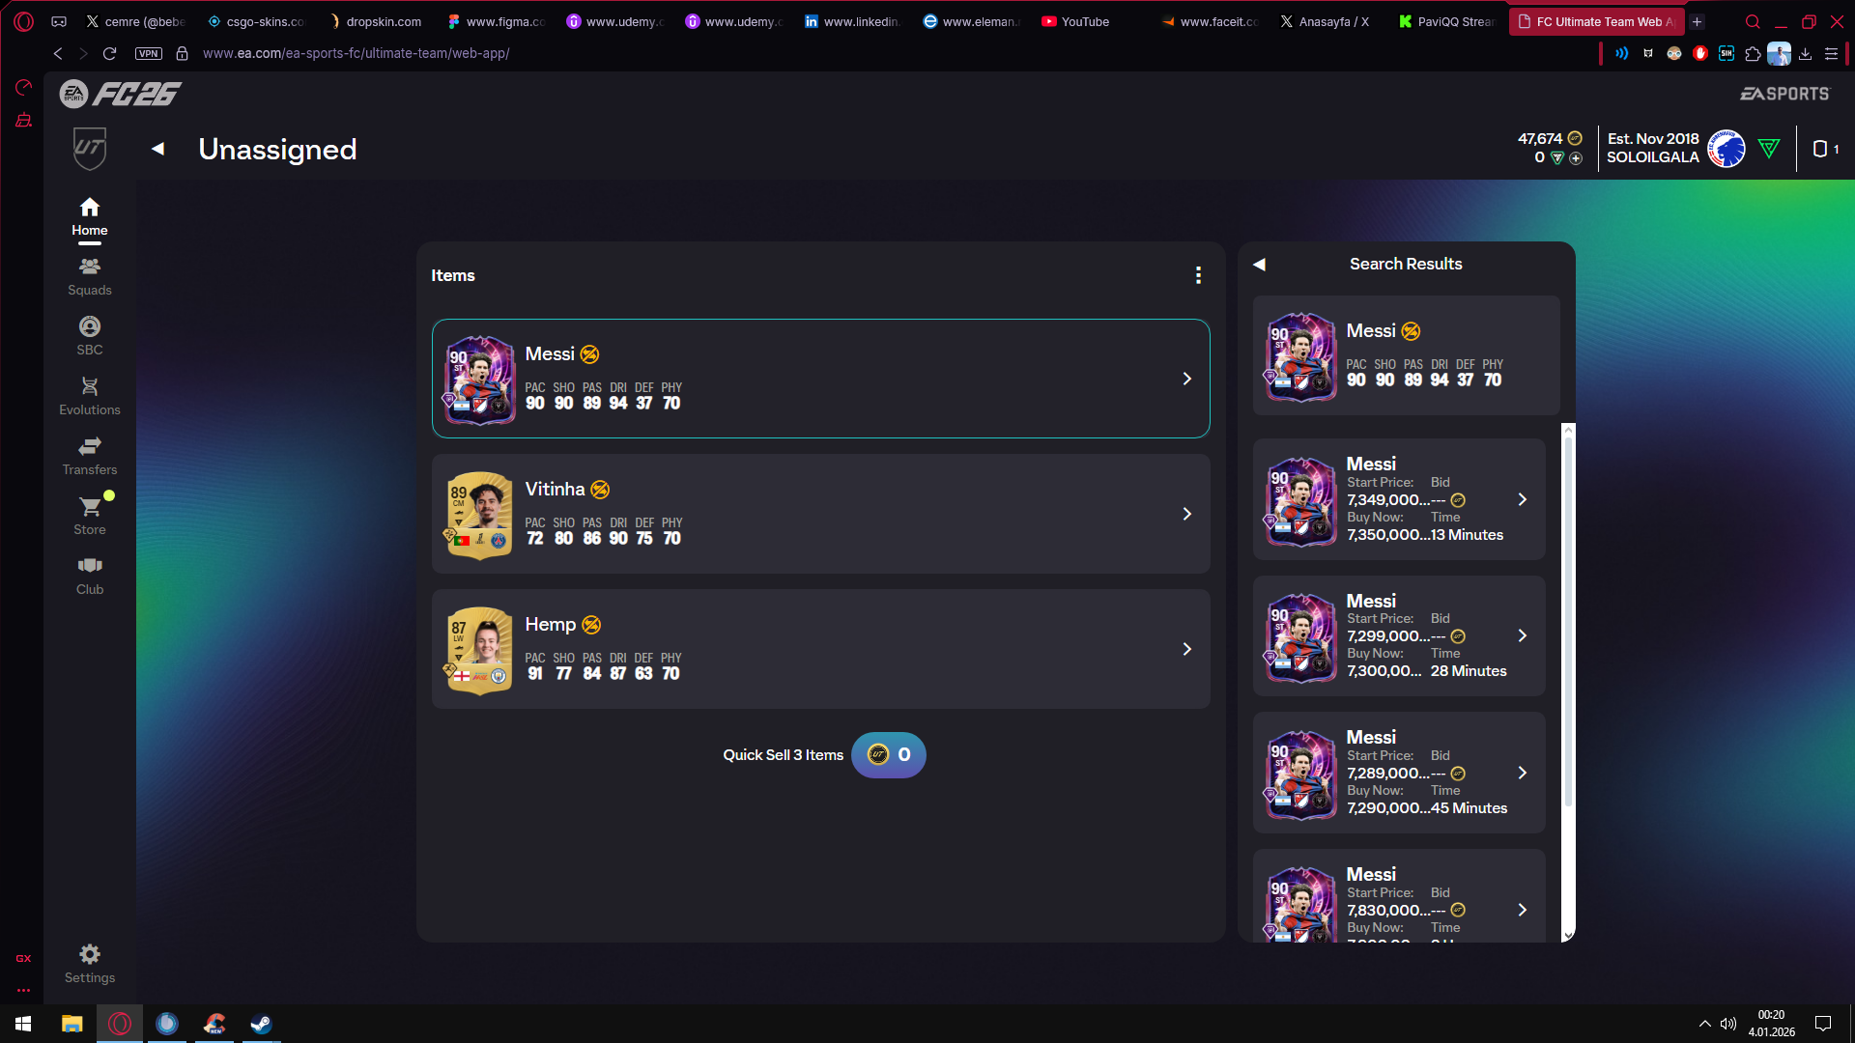
Task: Click the Quick Sell 3 Items button
Action: point(888,755)
